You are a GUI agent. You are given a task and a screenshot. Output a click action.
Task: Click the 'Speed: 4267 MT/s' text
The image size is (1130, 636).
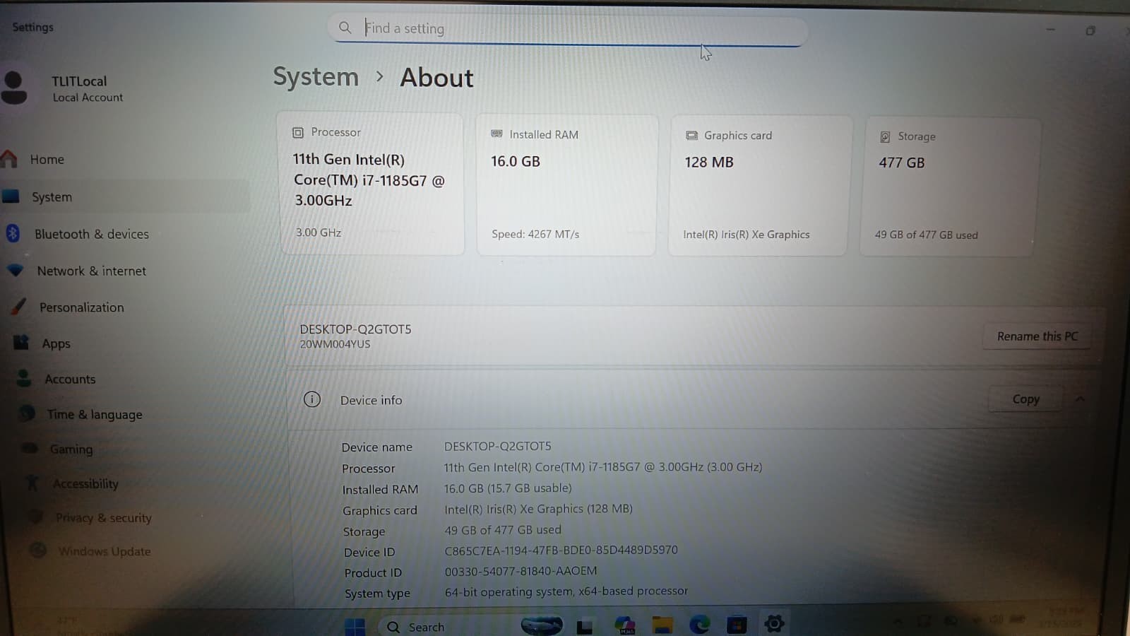(x=535, y=234)
